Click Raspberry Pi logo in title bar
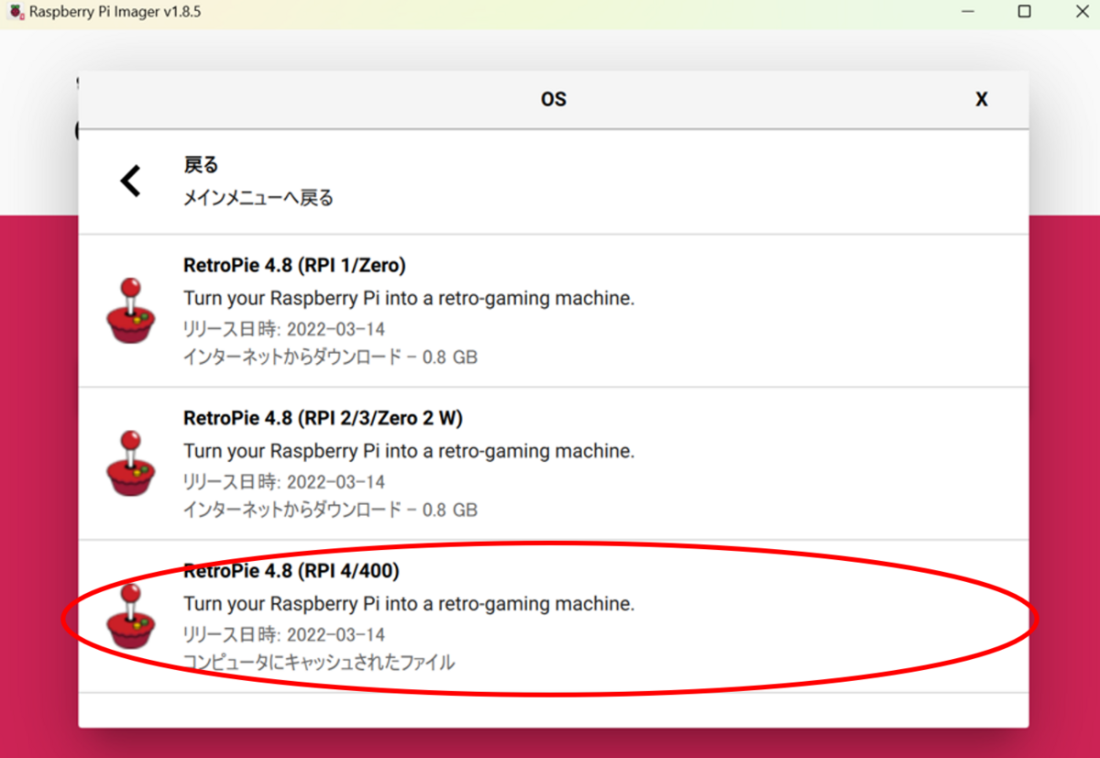This screenshot has width=1100, height=758. click(x=16, y=12)
